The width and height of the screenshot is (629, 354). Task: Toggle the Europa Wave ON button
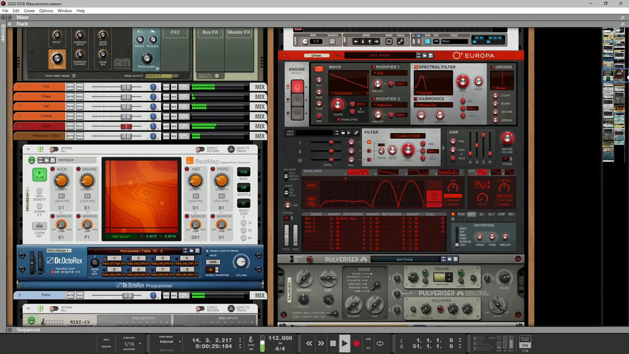pos(318,69)
